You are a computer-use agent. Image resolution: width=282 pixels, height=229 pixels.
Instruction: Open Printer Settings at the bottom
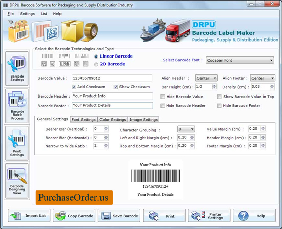[209, 216]
